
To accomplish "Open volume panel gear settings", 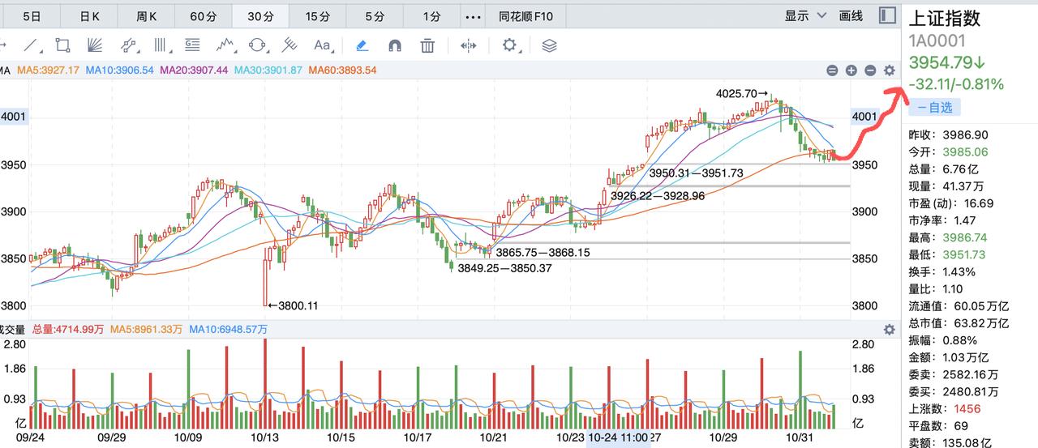I will [890, 330].
